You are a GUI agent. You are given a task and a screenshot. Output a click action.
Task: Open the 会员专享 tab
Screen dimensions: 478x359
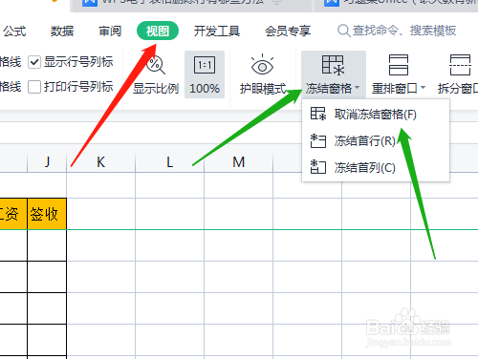click(x=288, y=32)
